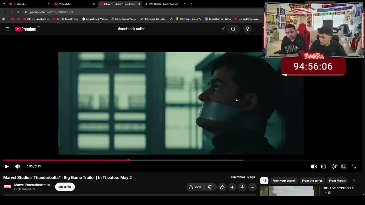Open the Italy squad for EUR... bookmark

pyautogui.click(x=153, y=19)
